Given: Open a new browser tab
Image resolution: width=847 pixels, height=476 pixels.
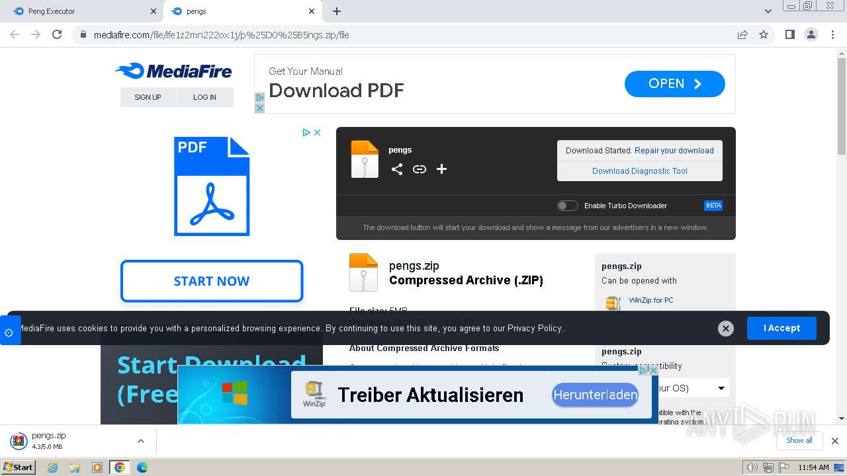Looking at the screenshot, I should [337, 11].
